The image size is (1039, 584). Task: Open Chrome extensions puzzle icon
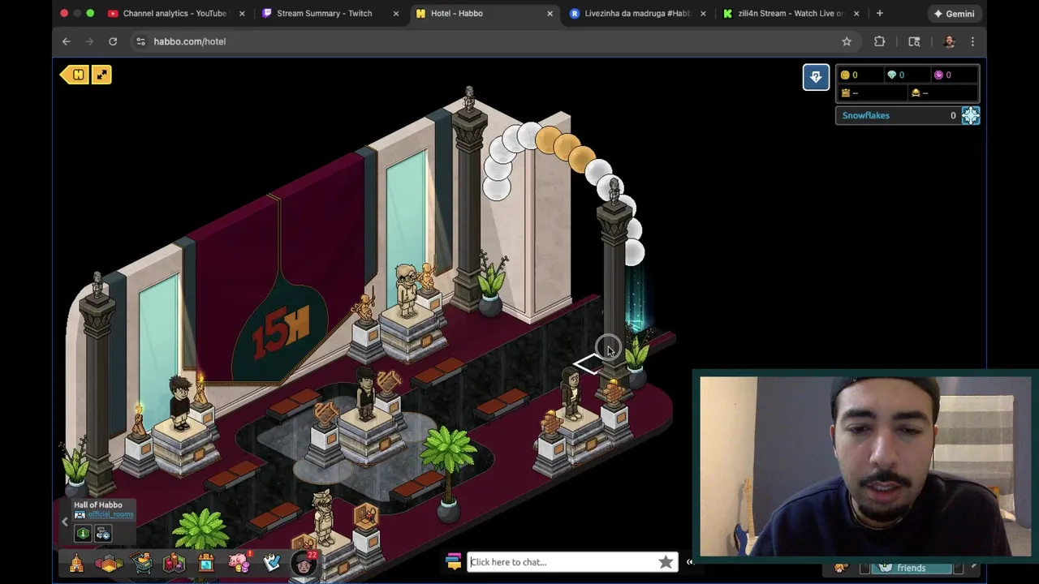(x=879, y=41)
